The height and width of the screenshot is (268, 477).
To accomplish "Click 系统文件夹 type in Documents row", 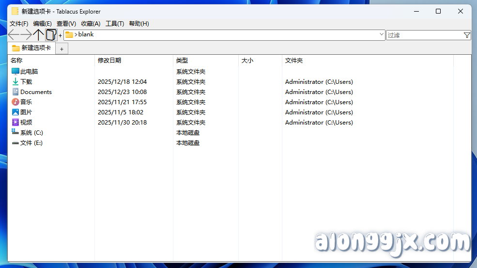I will point(191,92).
